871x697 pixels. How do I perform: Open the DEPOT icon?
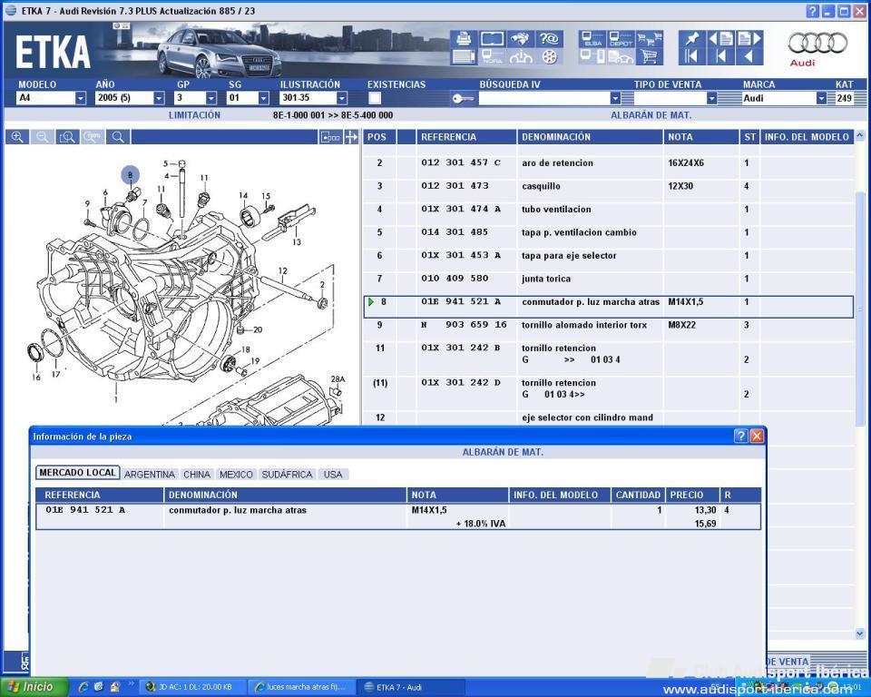(x=621, y=39)
